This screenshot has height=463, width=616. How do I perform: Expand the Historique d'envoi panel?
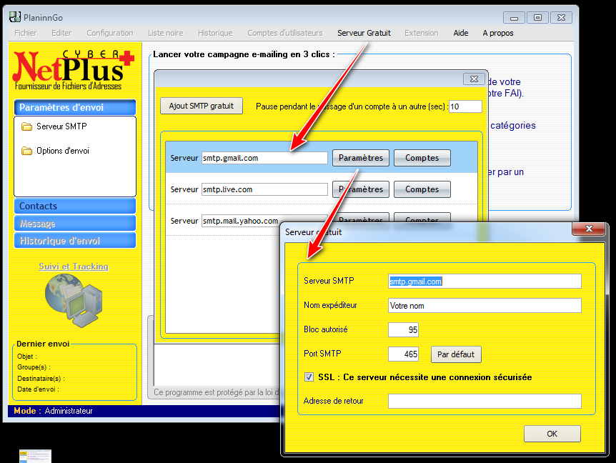pos(74,241)
